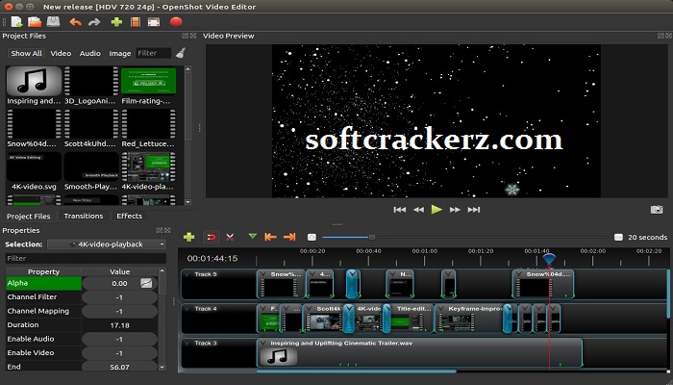673x385 pixels.
Task: Undock the Project Files panel
Action: (x=185, y=36)
